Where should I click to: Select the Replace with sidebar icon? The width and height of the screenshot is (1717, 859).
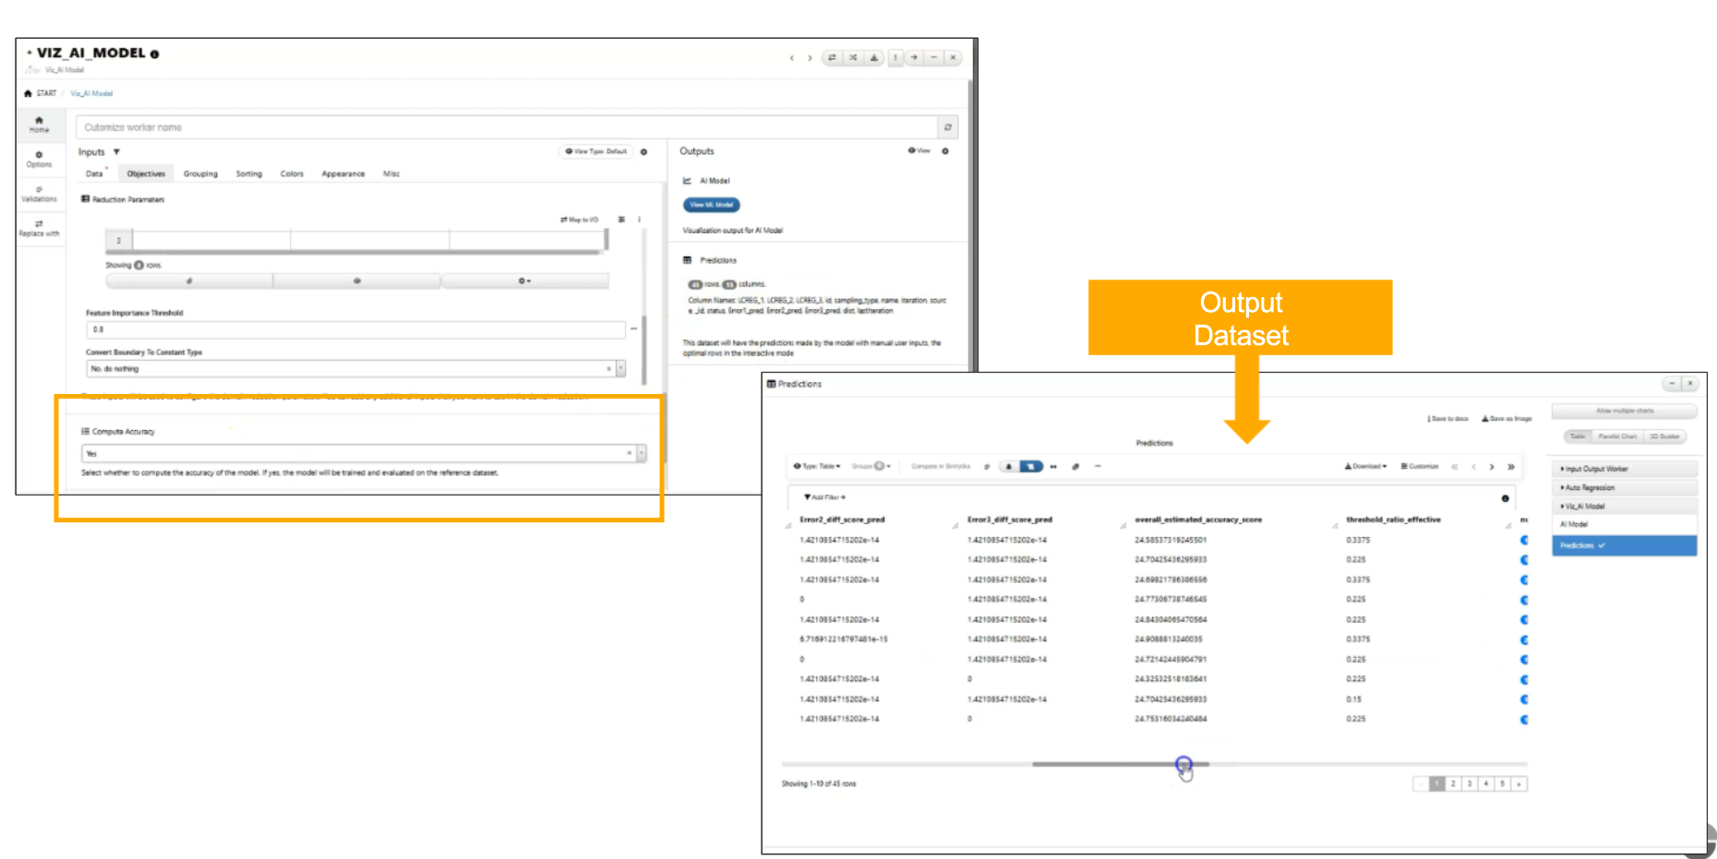tap(39, 228)
